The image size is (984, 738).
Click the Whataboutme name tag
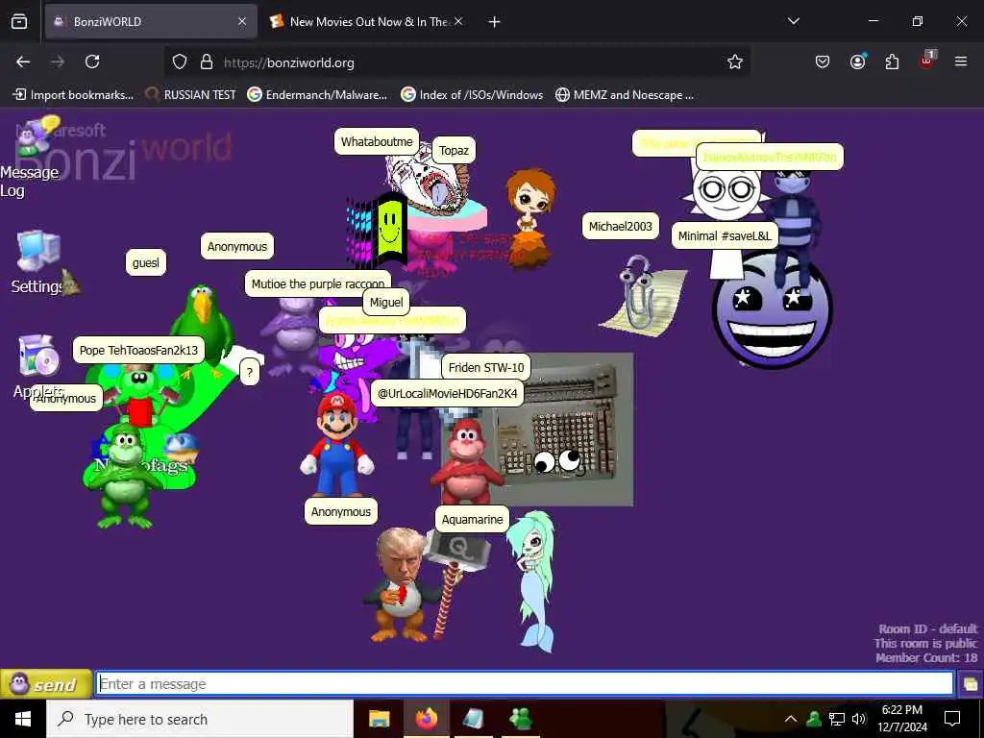377,142
